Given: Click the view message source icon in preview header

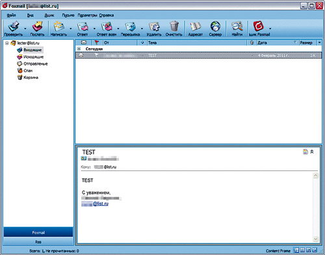Looking at the screenshot, I should [305, 152].
